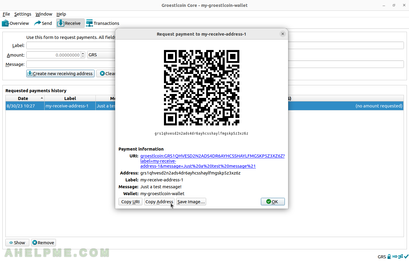
Task: Open the Settings menu
Action: (23, 14)
